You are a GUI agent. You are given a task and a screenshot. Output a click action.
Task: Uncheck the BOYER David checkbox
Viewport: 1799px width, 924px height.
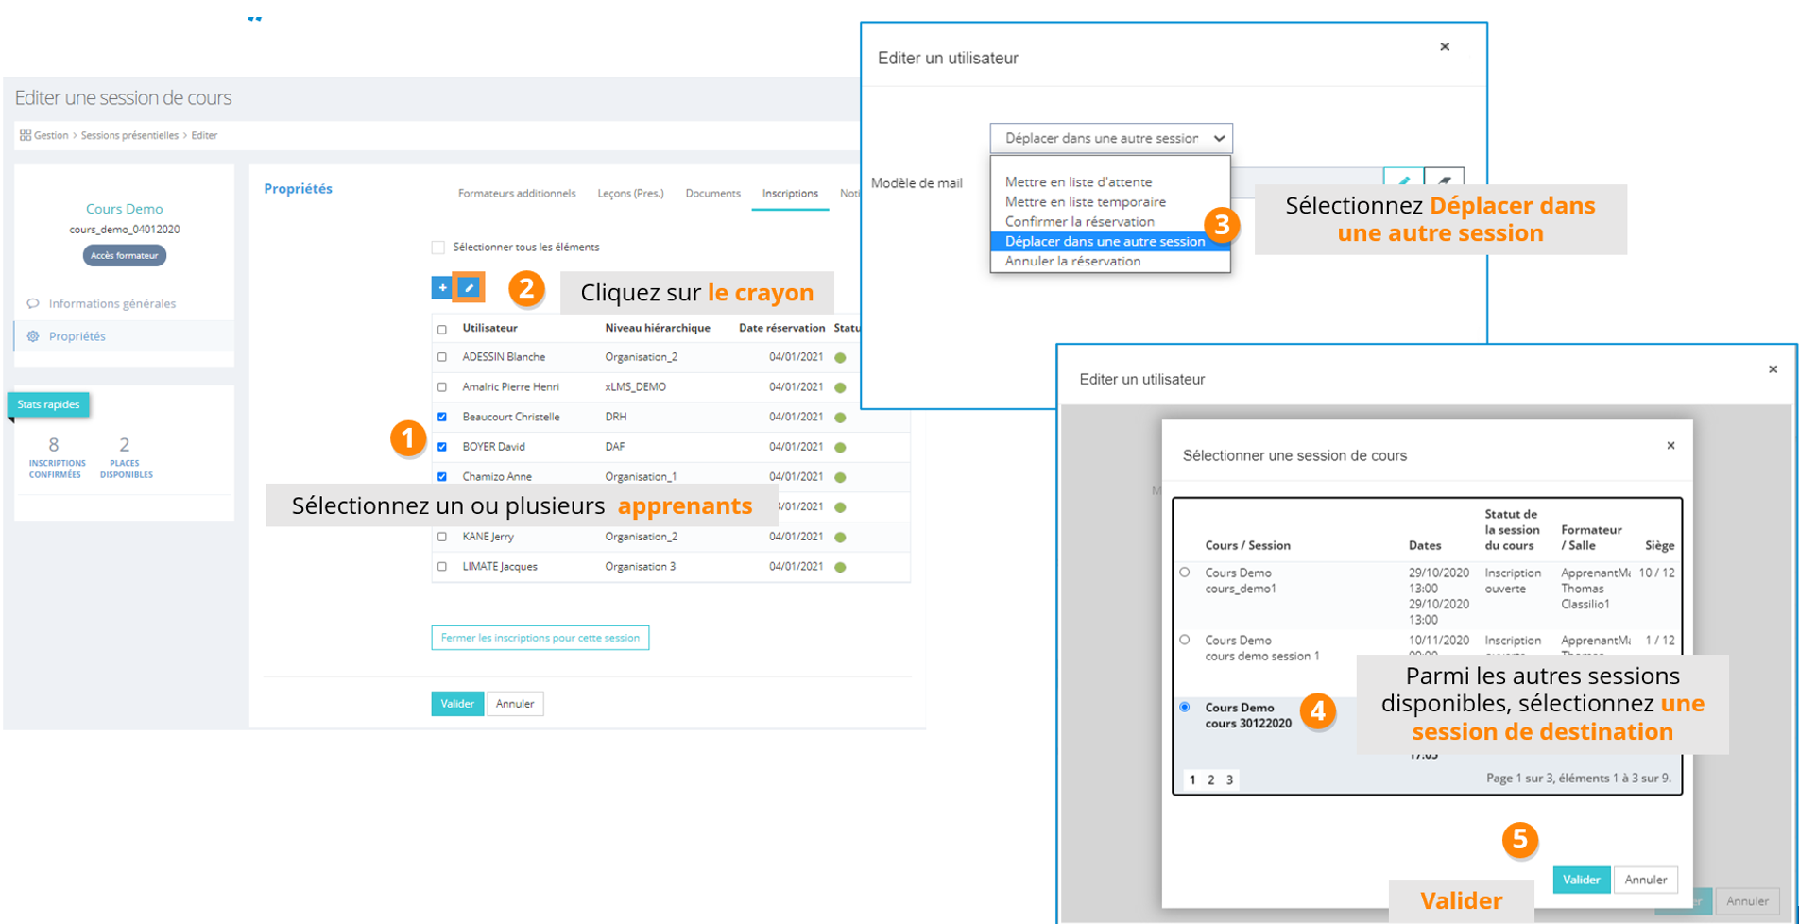click(x=442, y=447)
